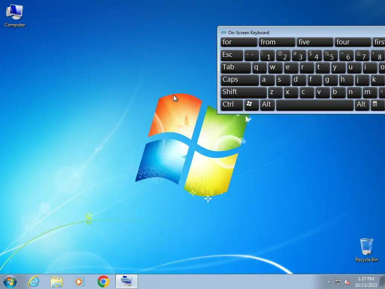Choose the 'for' word prediction
This screenshot has width=385, height=289.
239,42
